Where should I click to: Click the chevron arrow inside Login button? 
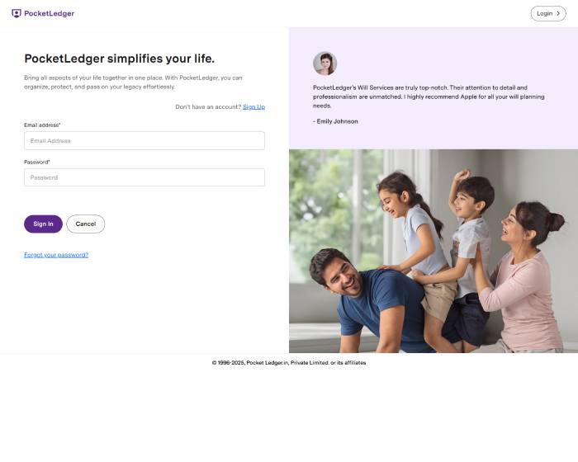(558, 14)
